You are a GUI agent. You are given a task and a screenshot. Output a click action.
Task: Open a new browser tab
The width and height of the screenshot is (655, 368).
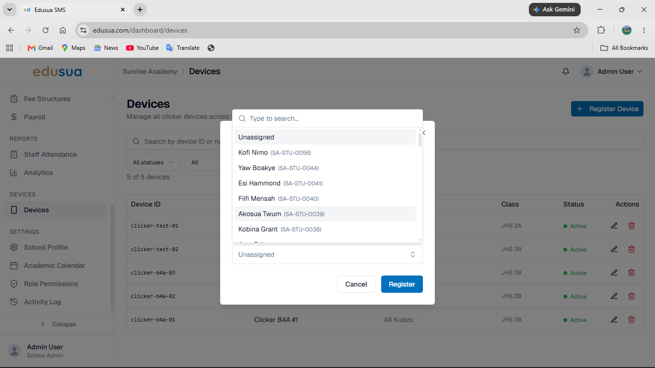tap(140, 10)
